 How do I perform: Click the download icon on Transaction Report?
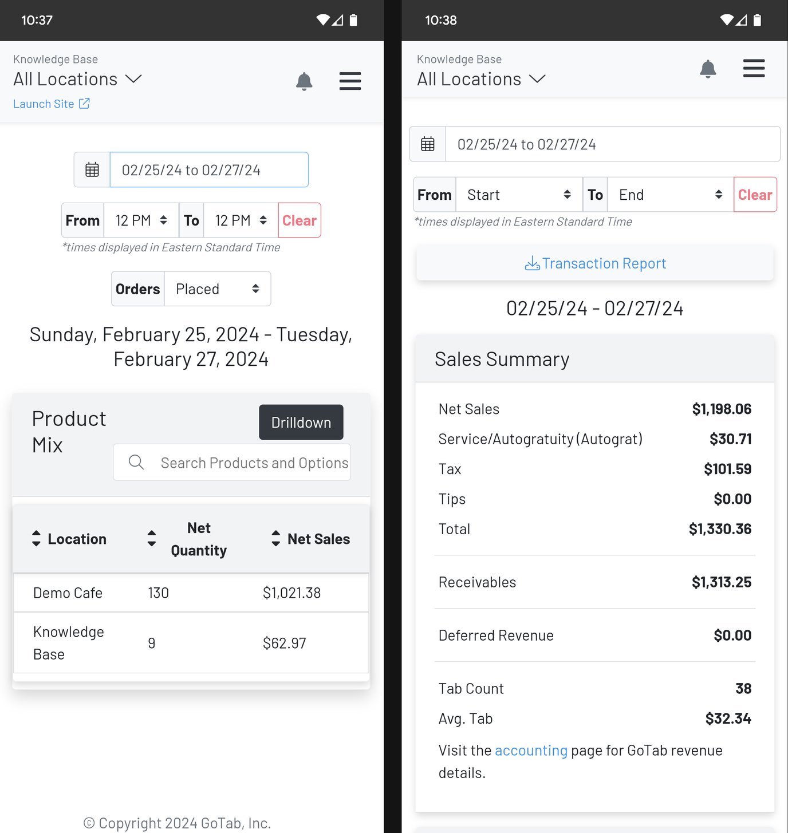(x=533, y=263)
